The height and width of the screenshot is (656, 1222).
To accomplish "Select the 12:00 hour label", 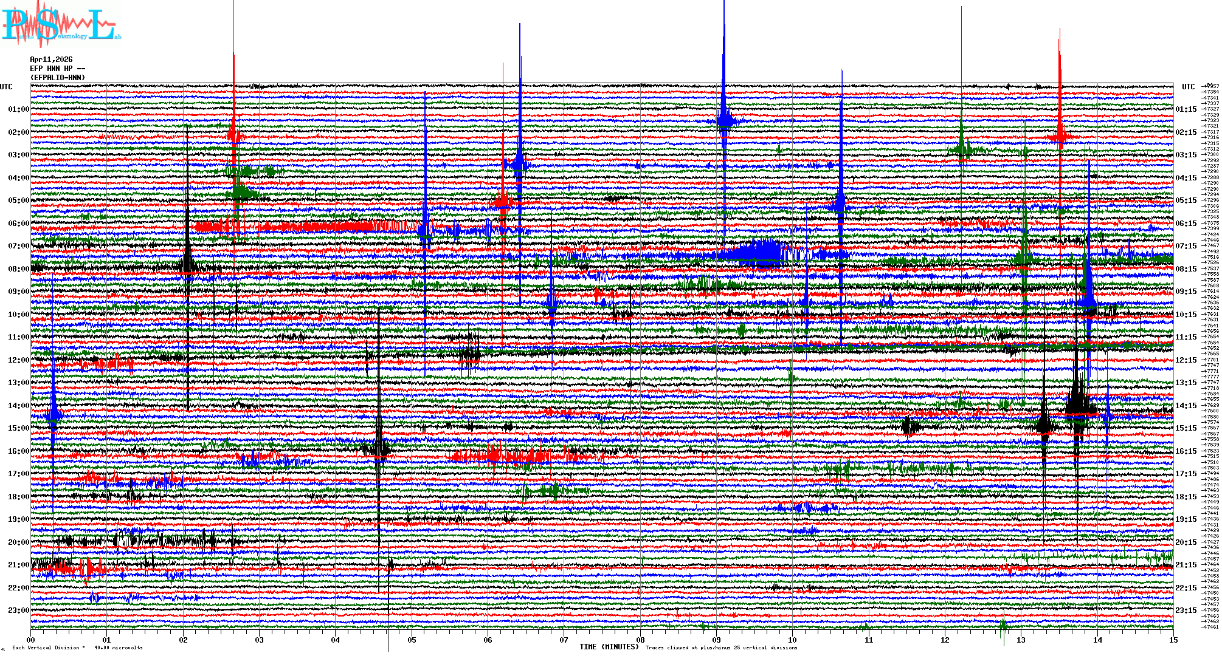I will 18,360.
